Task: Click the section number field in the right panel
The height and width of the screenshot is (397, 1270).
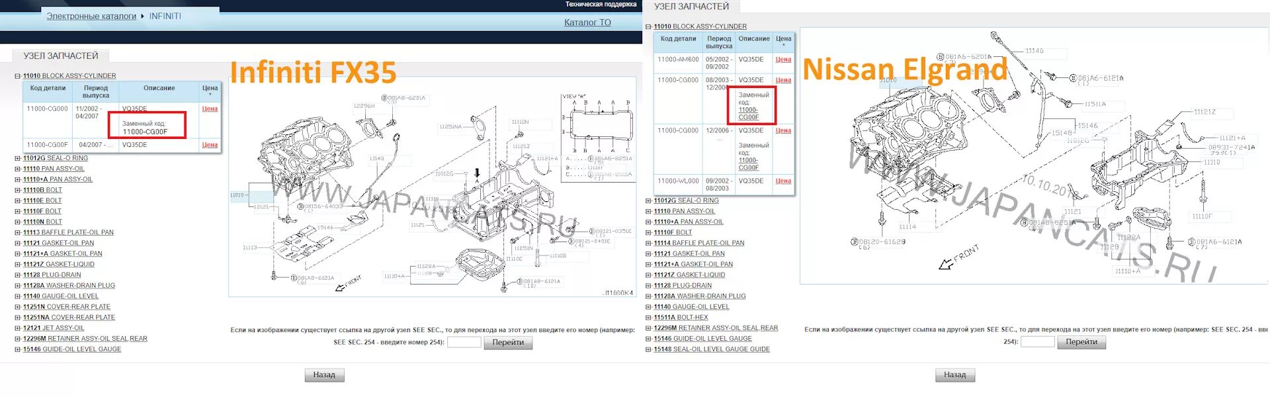Action: [x=1038, y=341]
